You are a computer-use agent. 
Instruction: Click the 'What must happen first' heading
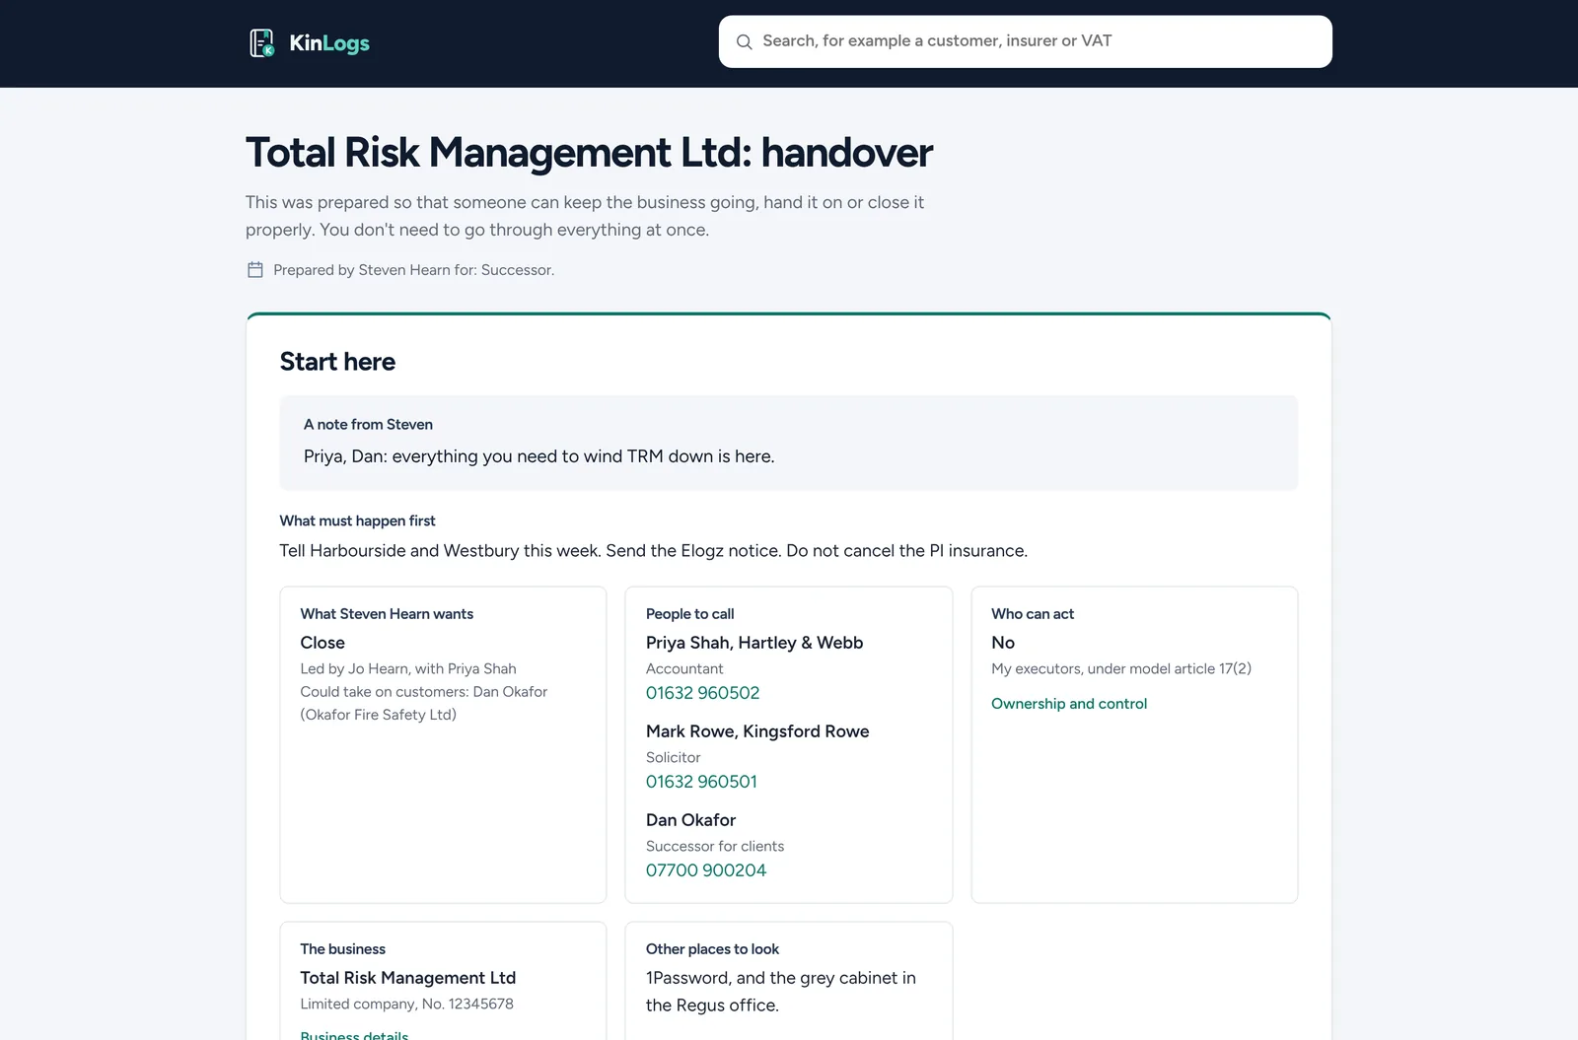(357, 520)
